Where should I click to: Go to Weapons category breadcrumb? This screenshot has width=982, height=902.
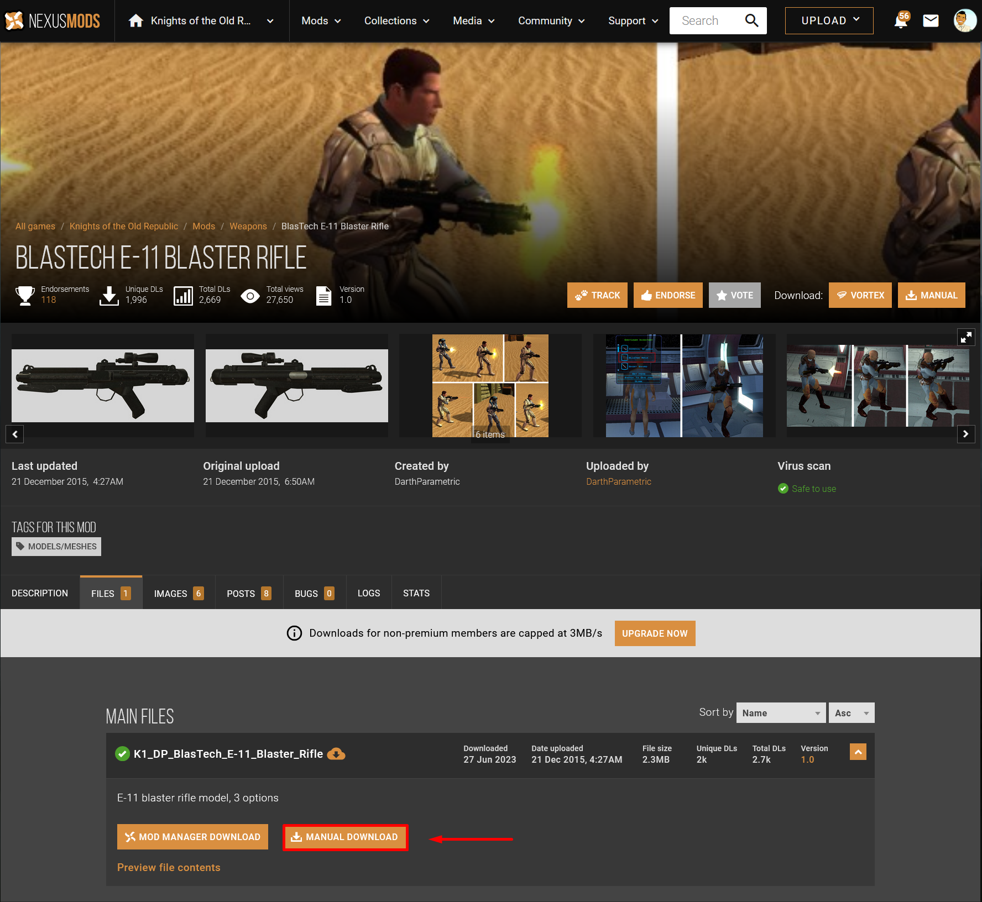(248, 226)
